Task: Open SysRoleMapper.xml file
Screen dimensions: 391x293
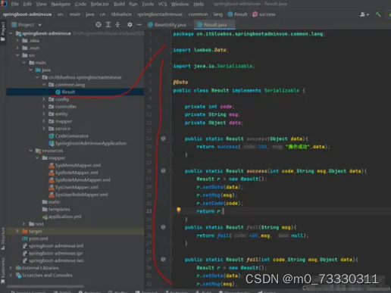Action: click(74, 173)
